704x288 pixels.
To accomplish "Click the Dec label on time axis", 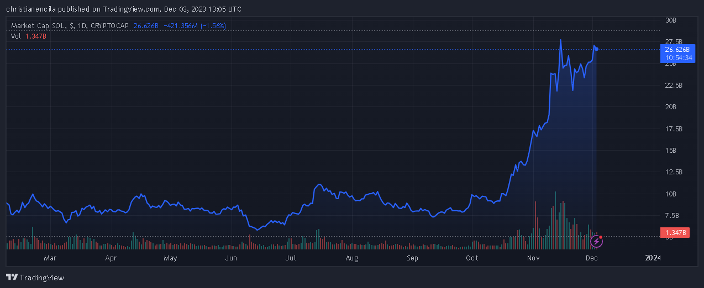I will click(592, 258).
